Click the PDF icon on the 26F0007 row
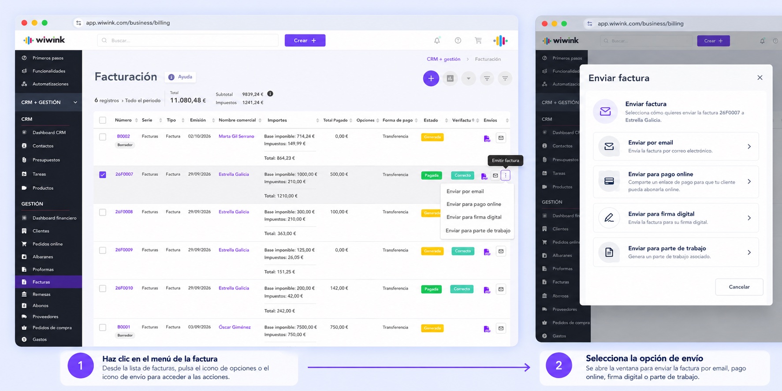This screenshot has height=391, width=782. [484, 176]
